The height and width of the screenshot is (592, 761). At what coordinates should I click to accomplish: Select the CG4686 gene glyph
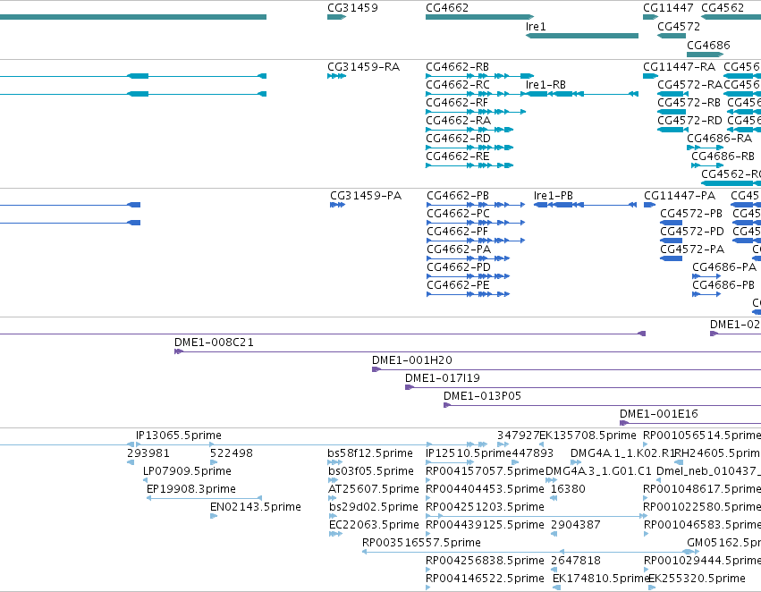pos(706,55)
